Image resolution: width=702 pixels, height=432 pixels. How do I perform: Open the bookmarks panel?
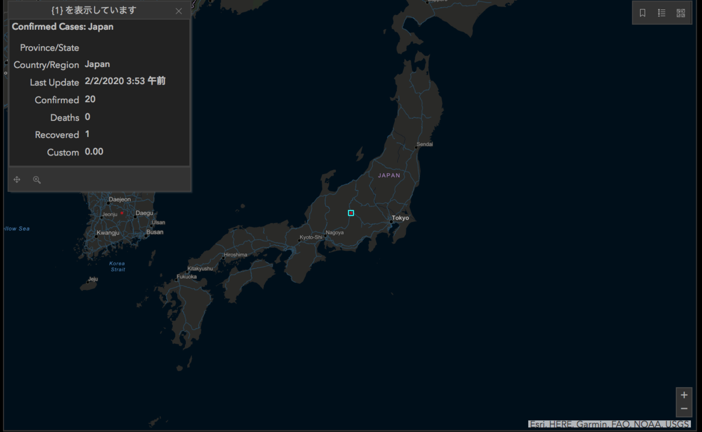coord(642,13)
